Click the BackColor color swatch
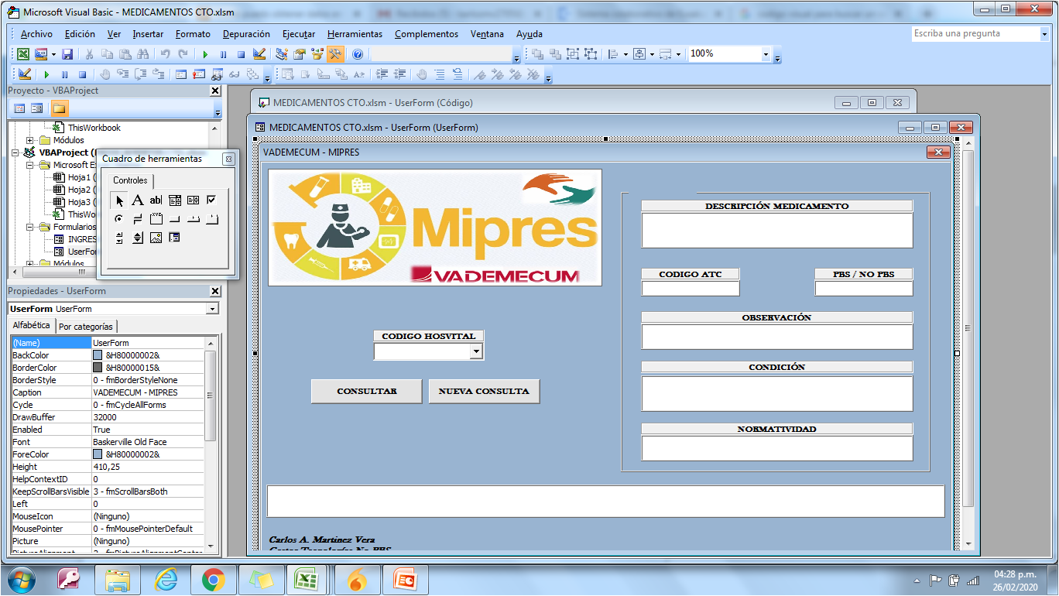The width and height of the screenshot is (1059, 596). pyautogui.click(x=98, y=355)
